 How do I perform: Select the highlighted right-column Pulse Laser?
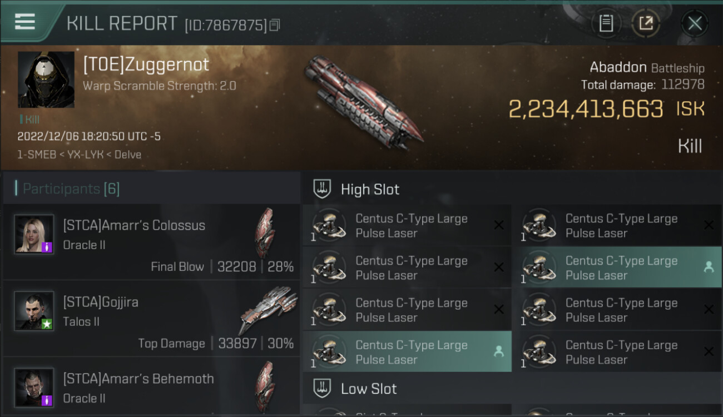point(622,267)
